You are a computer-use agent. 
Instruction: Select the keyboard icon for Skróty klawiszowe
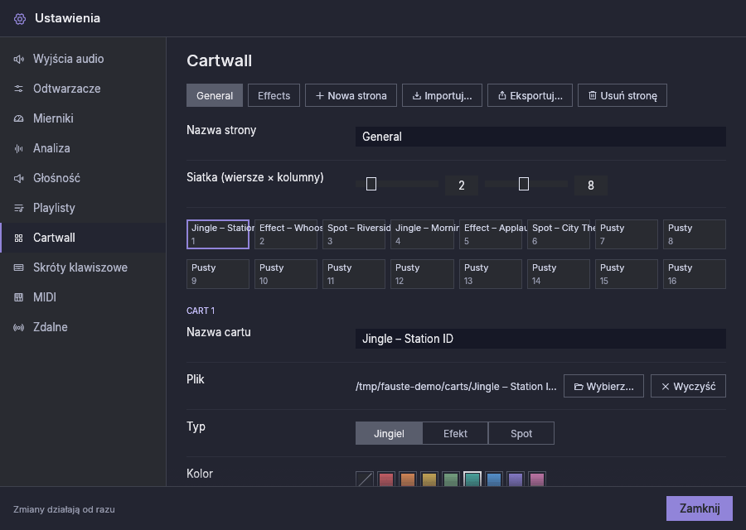click(18, 267)
